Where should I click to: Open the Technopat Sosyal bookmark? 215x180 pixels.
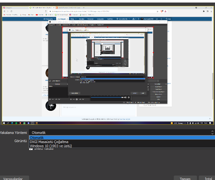pyautogui.click(x=61, y=15)
